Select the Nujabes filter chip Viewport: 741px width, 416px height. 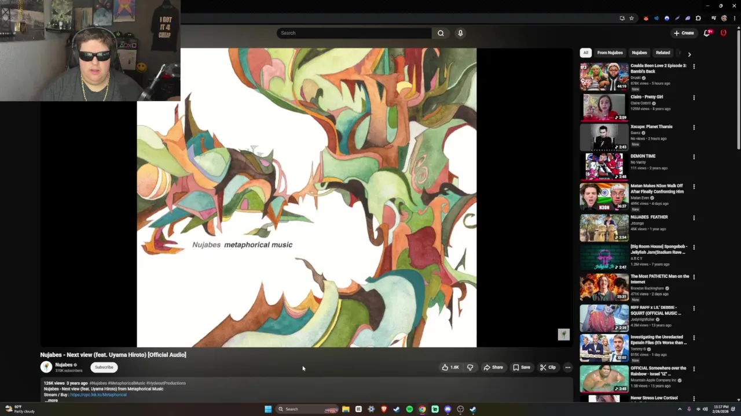coord(639,53)
